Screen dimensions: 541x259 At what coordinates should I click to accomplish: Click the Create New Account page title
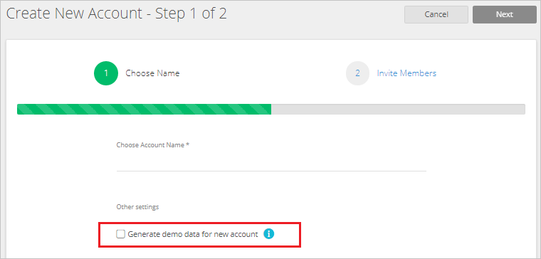117,14
